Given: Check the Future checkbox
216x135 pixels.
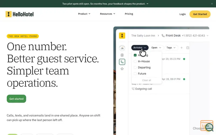Looking at the screenshot, I should 135,73.
